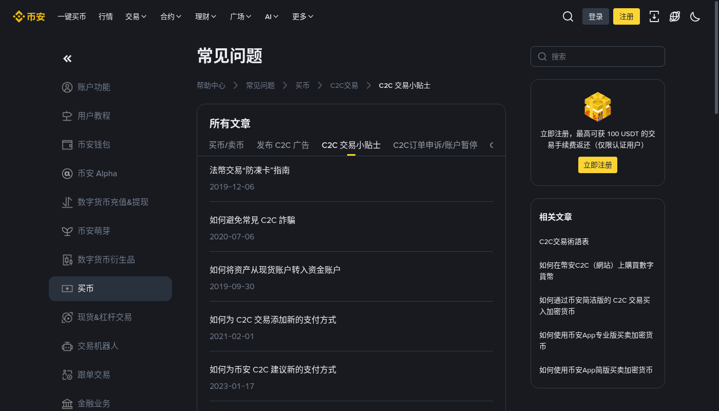This screenshot has height=411, width=719.
Task: Go to 常见问题 breadcrumb link
Action: tap(260, 85)
